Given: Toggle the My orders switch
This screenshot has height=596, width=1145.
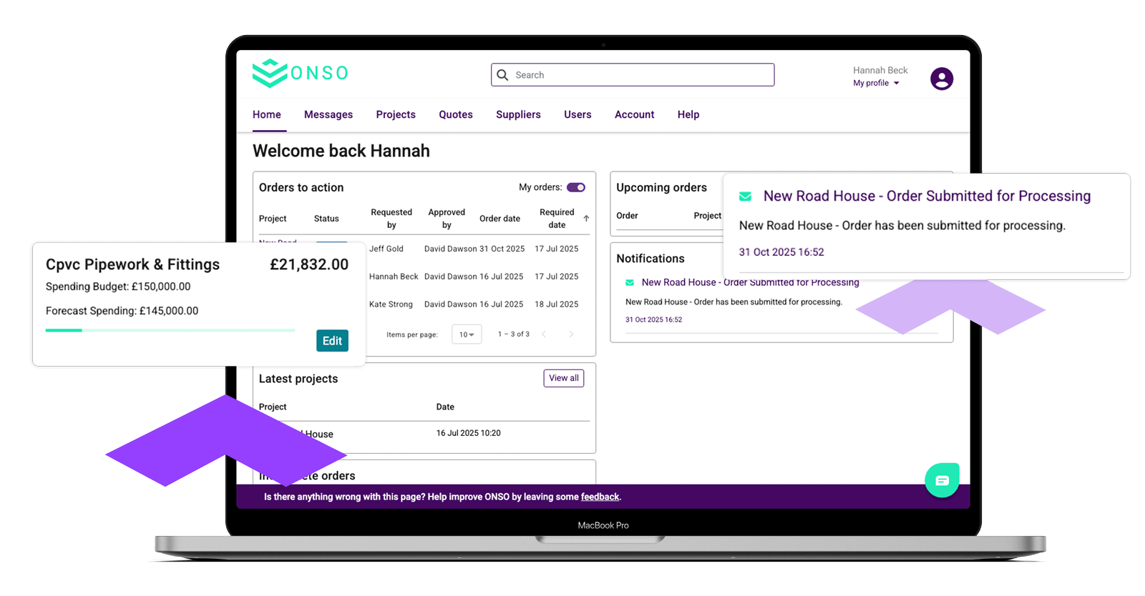Looking at the screenshot, I should click(576, 187).
